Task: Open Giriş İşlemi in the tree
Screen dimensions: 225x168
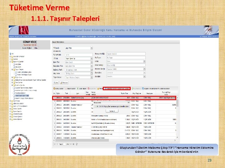Action: tap(18, 64)
